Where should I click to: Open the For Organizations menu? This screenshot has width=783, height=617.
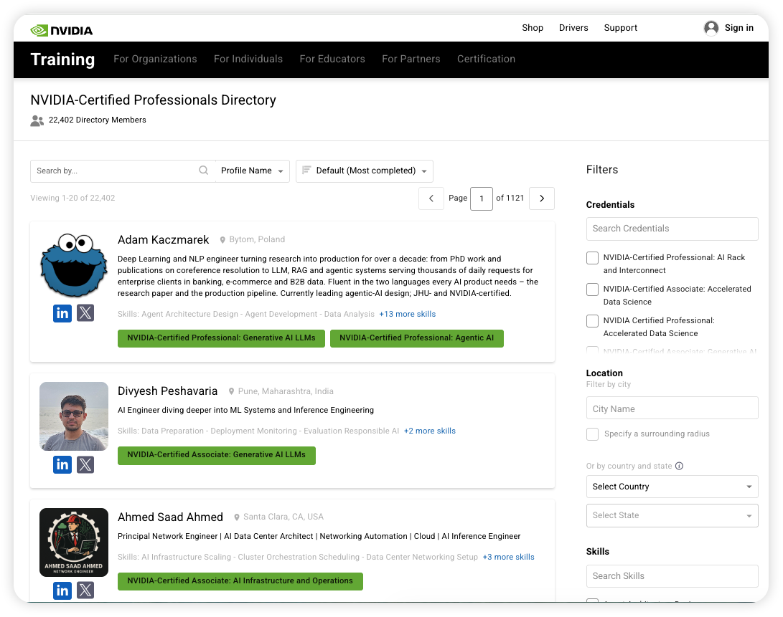click(155, 59)
